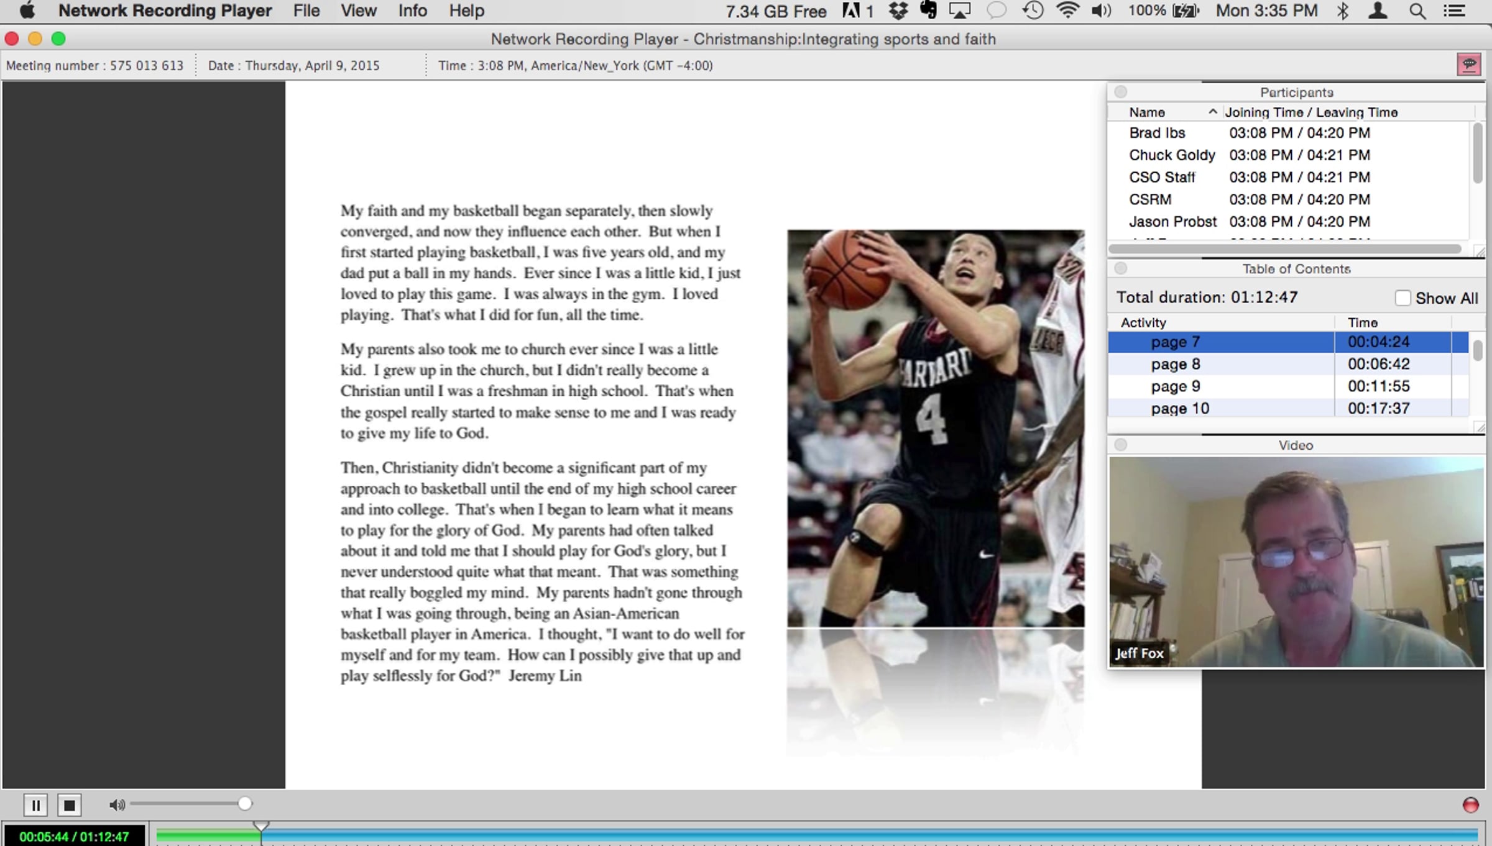Click the 00:06:42 time for page 8
The height and width of the screenshot is (846, 1492).
click(x=1378, y=364)
